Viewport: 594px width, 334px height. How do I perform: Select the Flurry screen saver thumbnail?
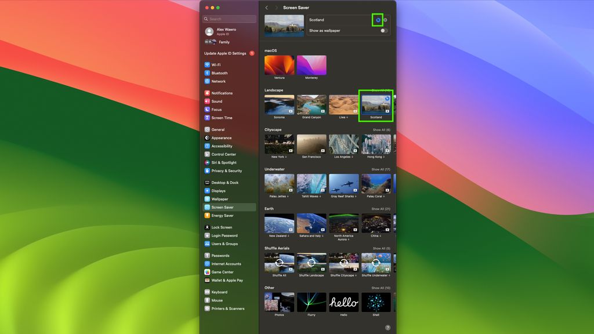311,302
